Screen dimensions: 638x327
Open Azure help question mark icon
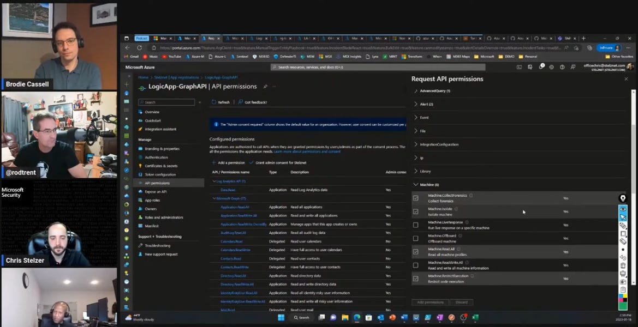(x=562, y=67)
